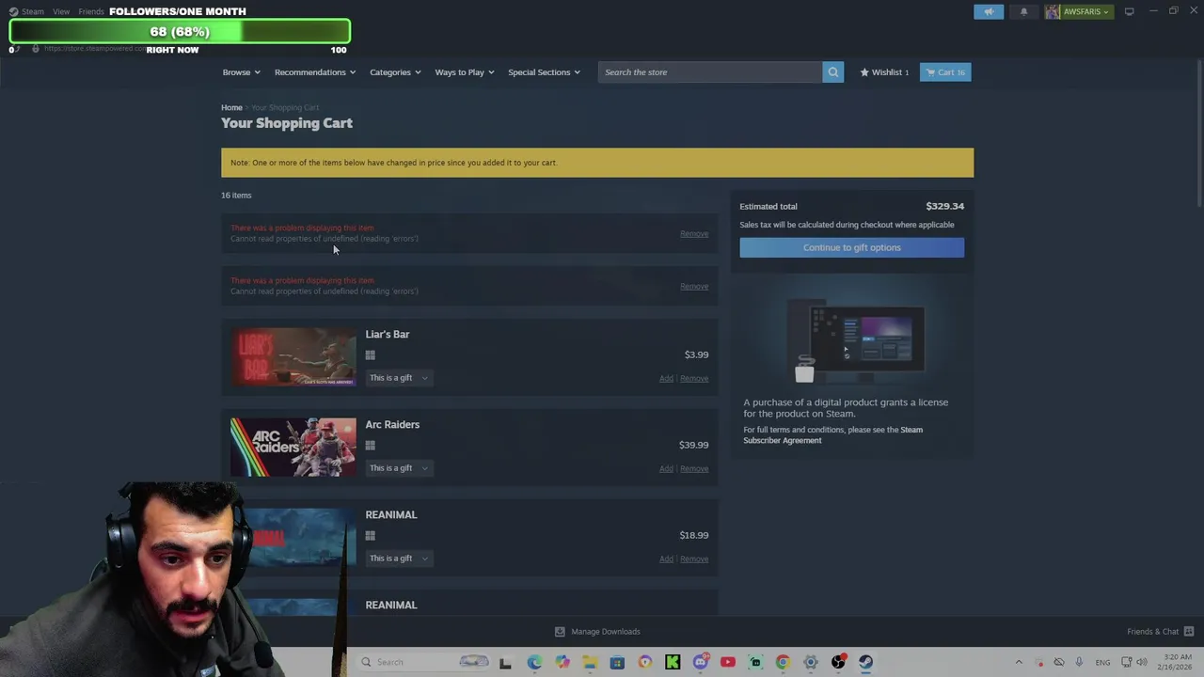This screenshot has height=677, width=1204.
Task: Click the Steam logo in the menu bar
Action: coord(13,11)
